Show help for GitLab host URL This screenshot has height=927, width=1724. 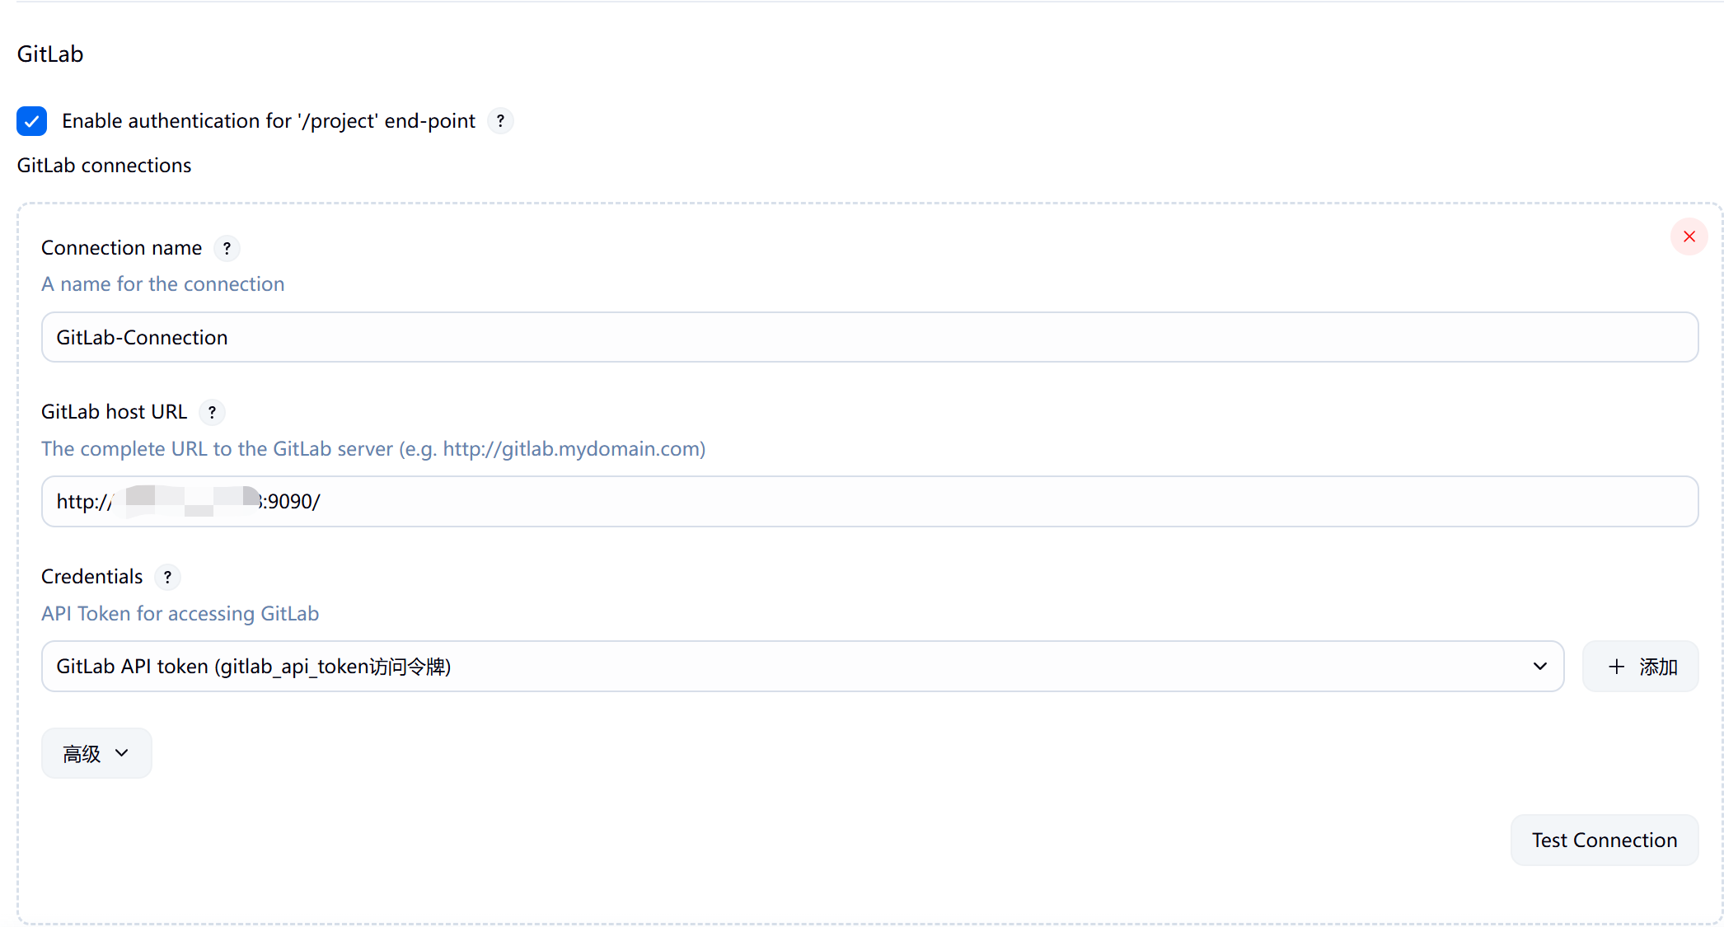212,412
